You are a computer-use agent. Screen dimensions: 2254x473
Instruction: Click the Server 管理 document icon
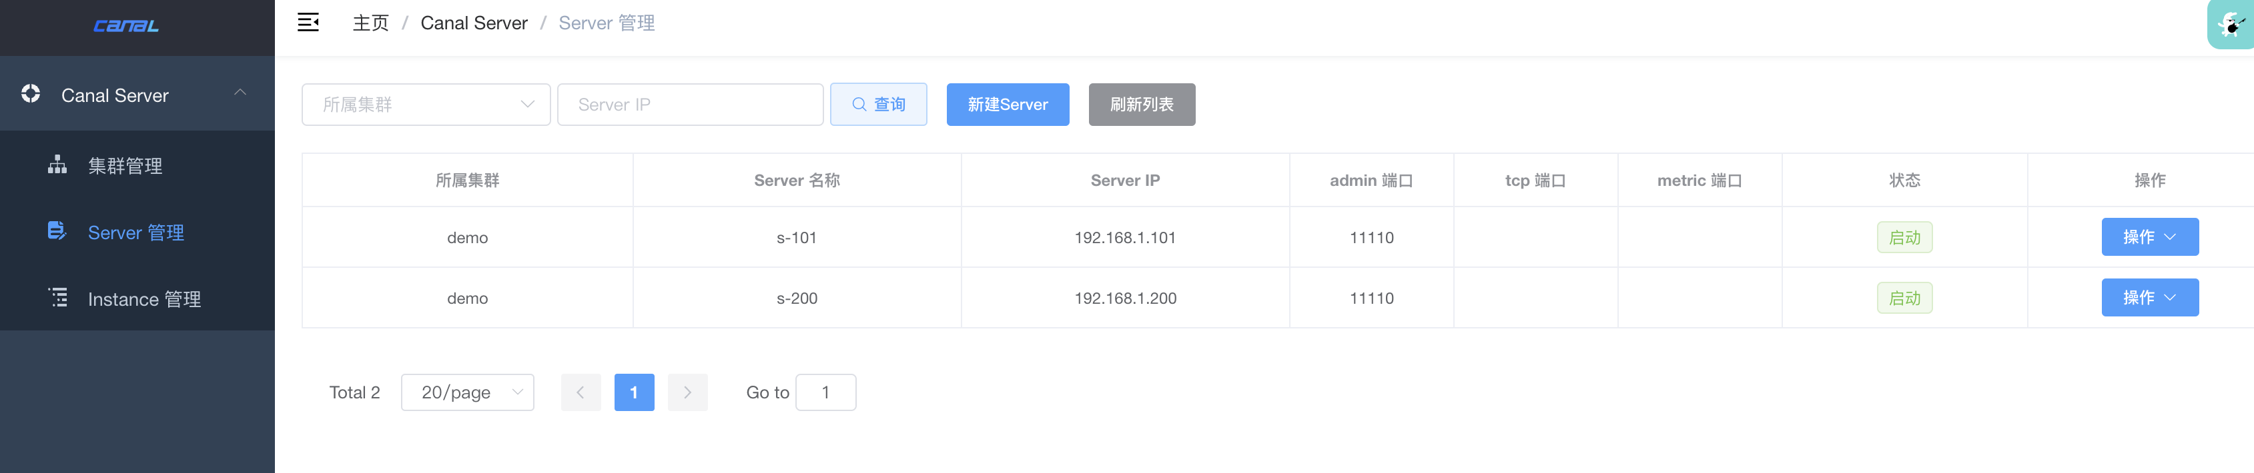click(57, 231)
